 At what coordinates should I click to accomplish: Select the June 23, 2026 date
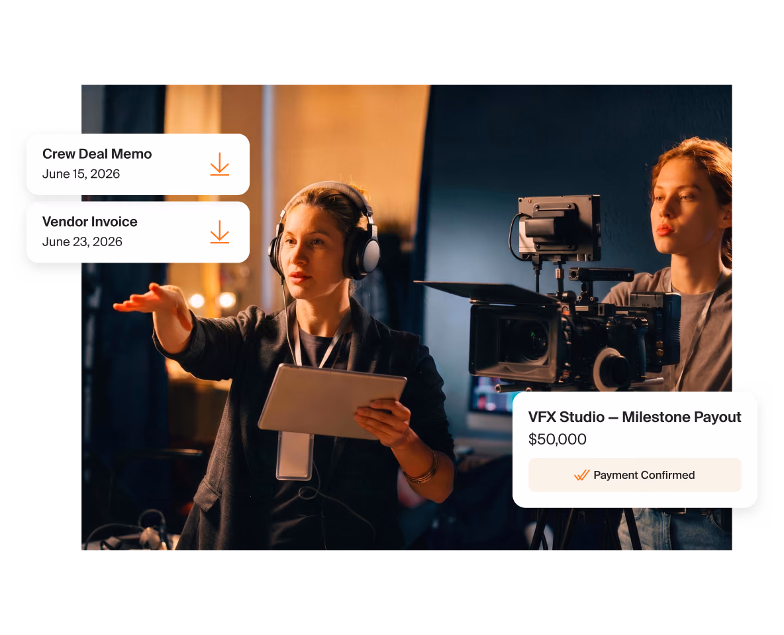82,242
